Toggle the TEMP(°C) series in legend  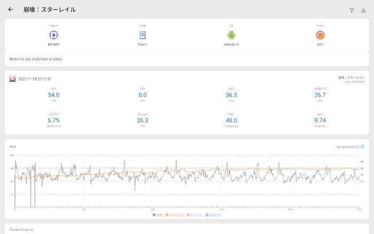click(175, 215)
